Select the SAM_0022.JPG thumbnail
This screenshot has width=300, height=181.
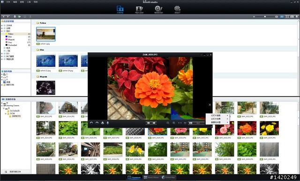[247, 108]
